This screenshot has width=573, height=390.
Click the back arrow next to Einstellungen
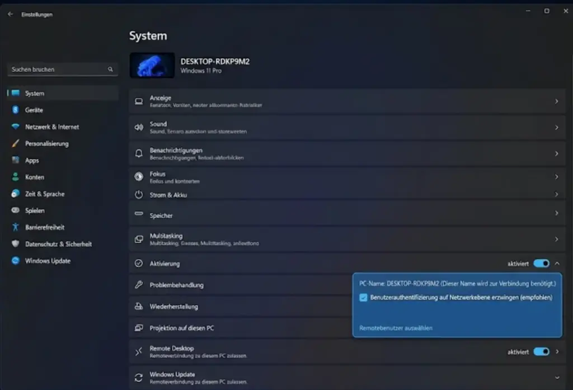point(10,14)
